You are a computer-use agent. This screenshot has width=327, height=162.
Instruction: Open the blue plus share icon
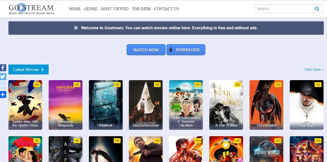click(3, 94)
